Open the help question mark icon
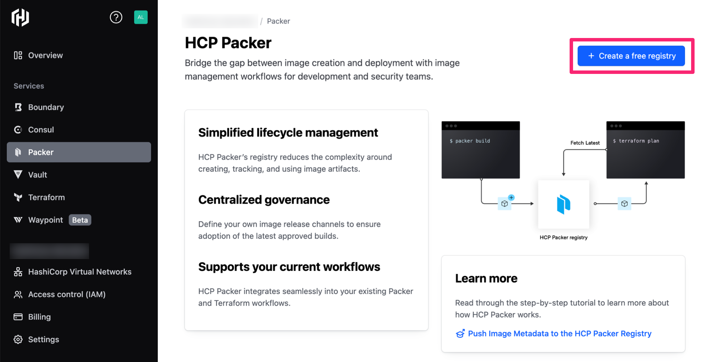 click(116, 17)
